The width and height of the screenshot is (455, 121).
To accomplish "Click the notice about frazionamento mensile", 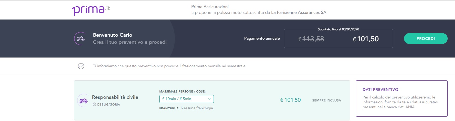I will [170, 66].
